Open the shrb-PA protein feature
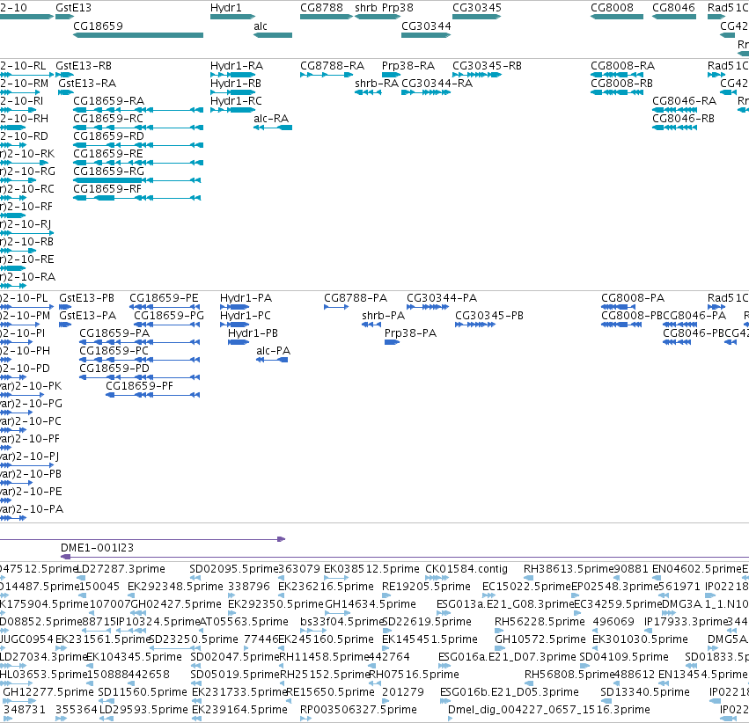Screen dimensions: 749x723 tap(371, 325)
